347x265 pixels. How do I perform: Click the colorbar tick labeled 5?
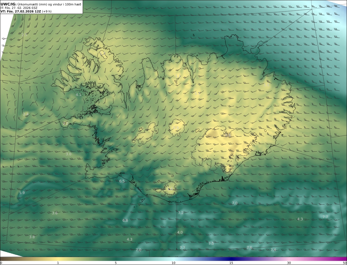pos(116,263)
